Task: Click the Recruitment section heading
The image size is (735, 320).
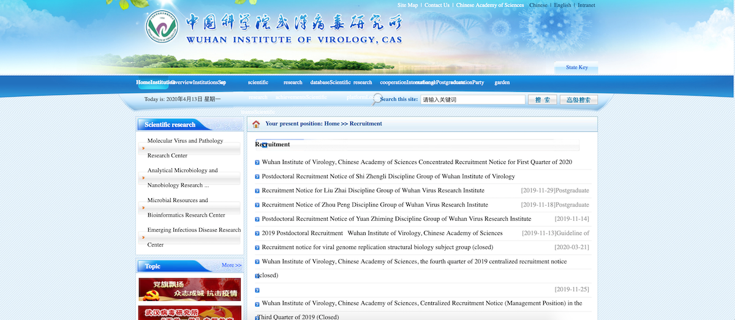Action: pos(273,144)
